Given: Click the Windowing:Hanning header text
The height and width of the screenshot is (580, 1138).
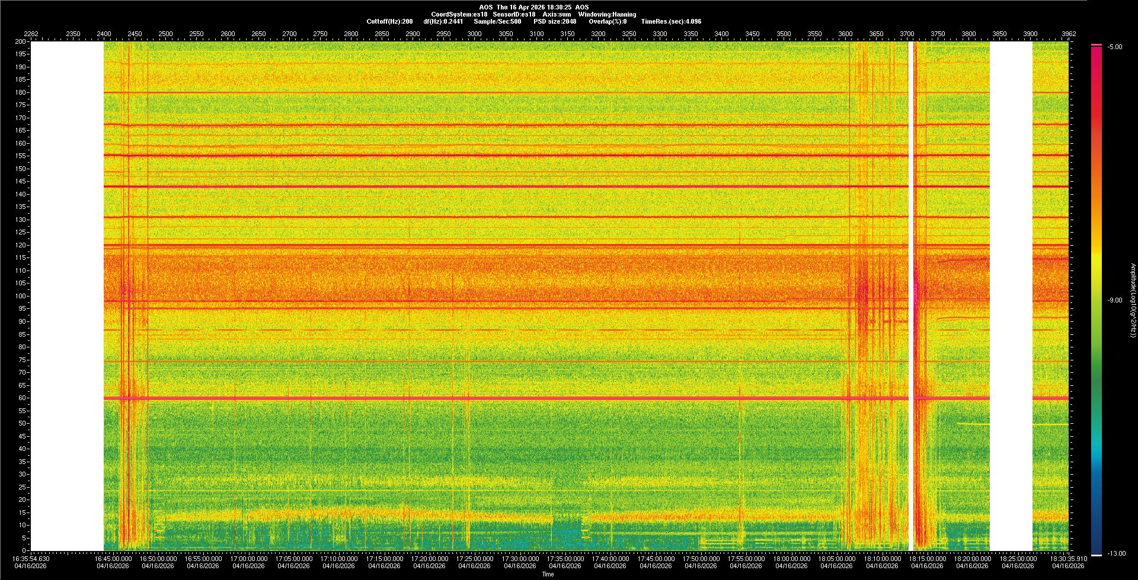Looking at the screenshot, I should click(x=607, y=14).
